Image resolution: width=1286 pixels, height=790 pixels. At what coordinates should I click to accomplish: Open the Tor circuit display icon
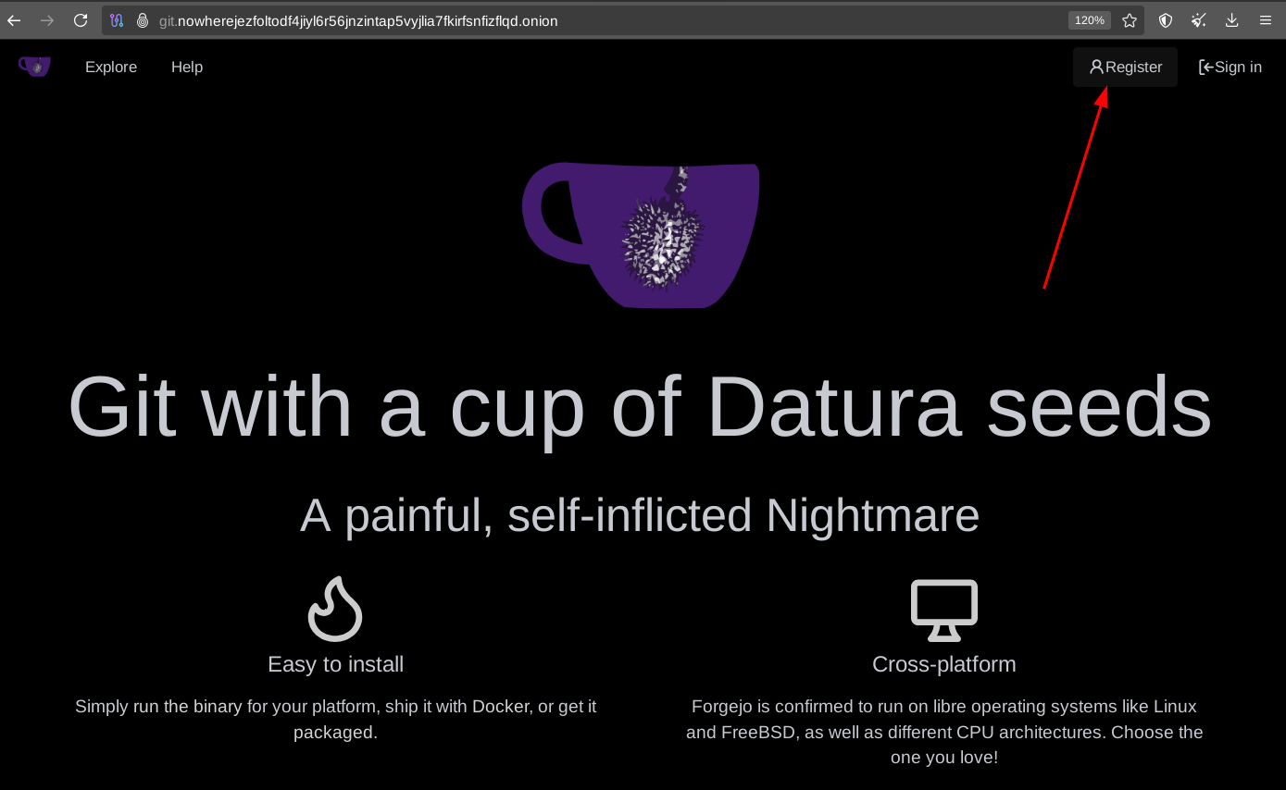point(117,20)
